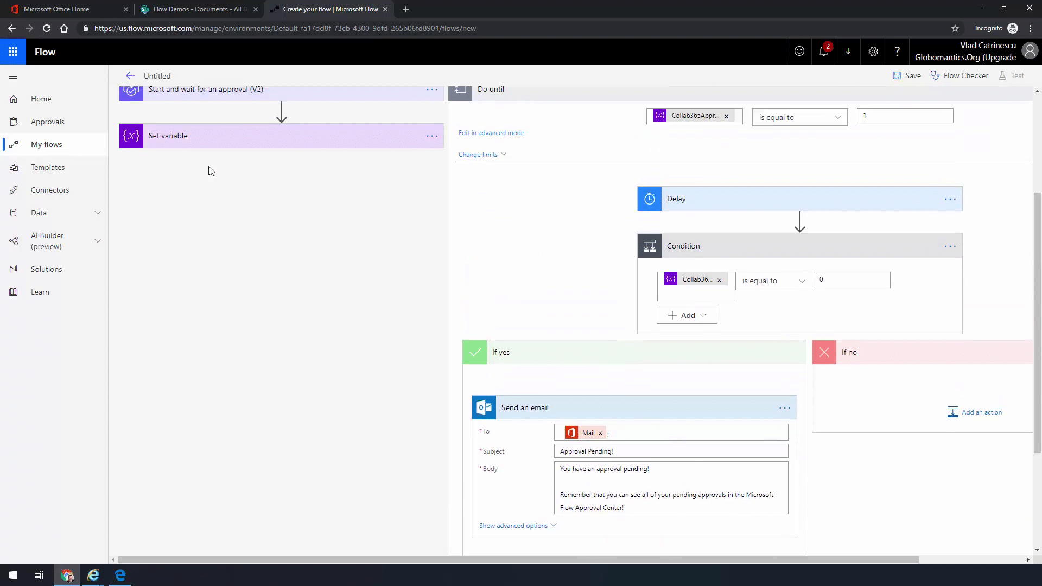Remove the Mail token from To field
The image size is (1042, 586).
(x=600, y=433)
